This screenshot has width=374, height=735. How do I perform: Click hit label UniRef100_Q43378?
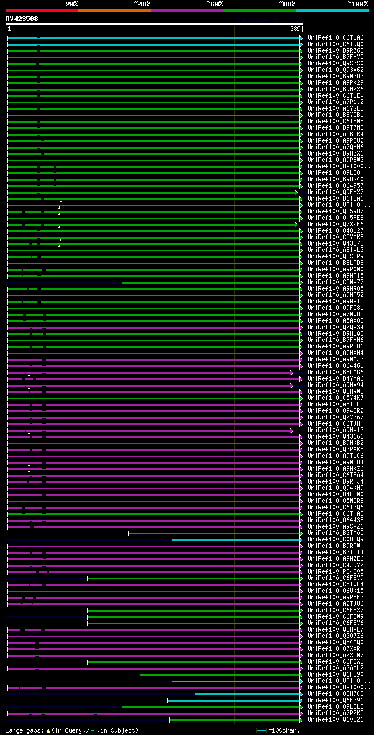click(335, 243)
